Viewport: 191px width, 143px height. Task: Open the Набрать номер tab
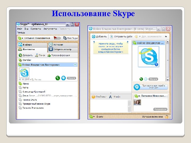pyautogui.click(x=63, y=49)
